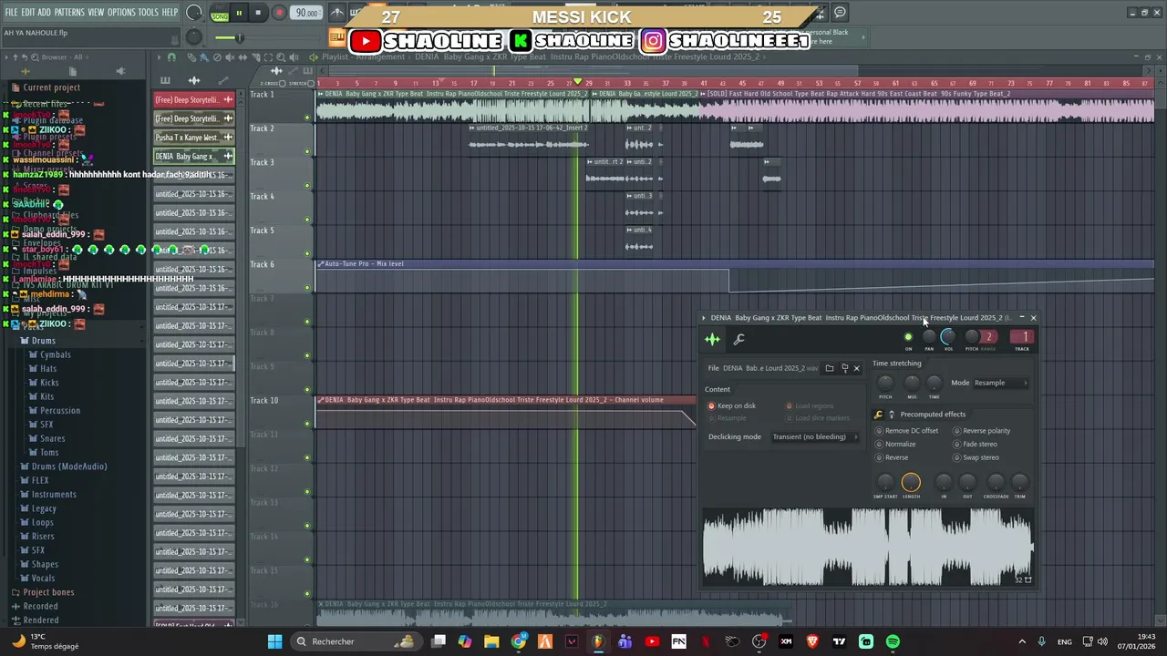The image size is (1167, 656).
Task: Turn the master pitch knob in top toolbar
Action: click(x=194, y=36)
